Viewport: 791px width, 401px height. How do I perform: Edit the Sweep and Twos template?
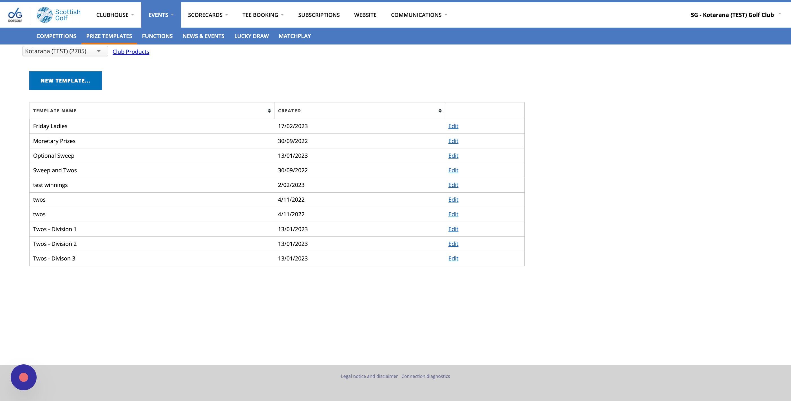(x=453, y=170)
